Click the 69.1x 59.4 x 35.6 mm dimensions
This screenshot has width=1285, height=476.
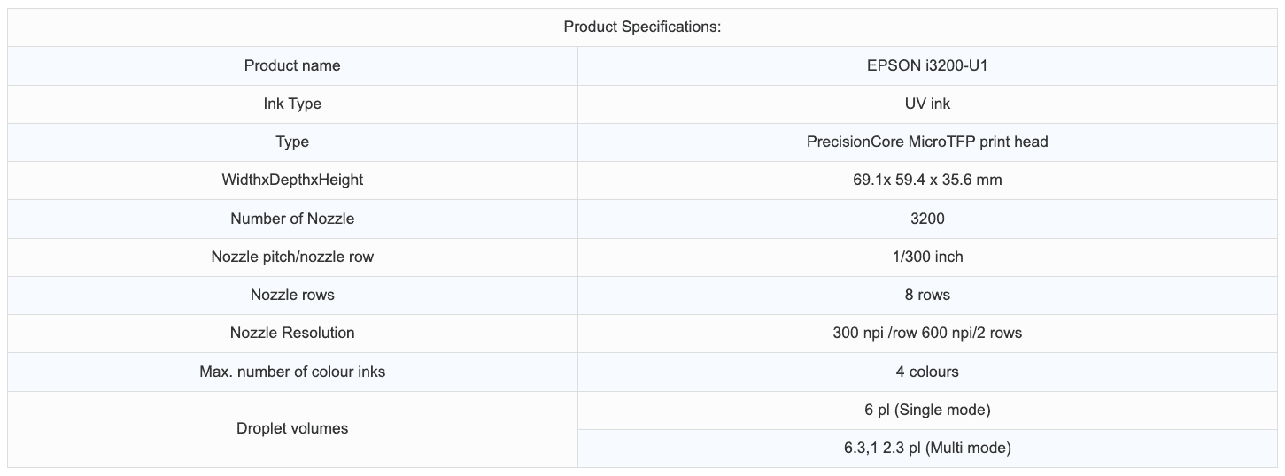pos(927,180)
